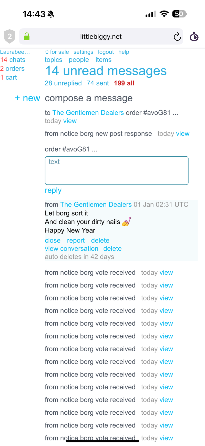Open the topics tab
The image size is (205, 446).
pyautogui.click(x=53, y=60)
